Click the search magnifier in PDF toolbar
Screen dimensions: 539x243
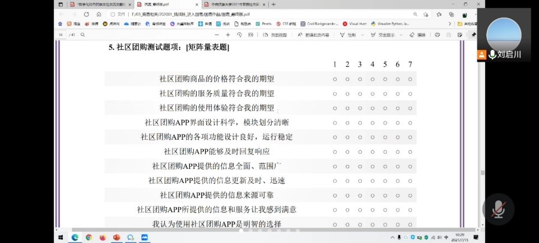83,35
